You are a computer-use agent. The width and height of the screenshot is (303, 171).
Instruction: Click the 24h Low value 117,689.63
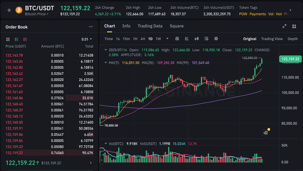(x=157, y=14)
